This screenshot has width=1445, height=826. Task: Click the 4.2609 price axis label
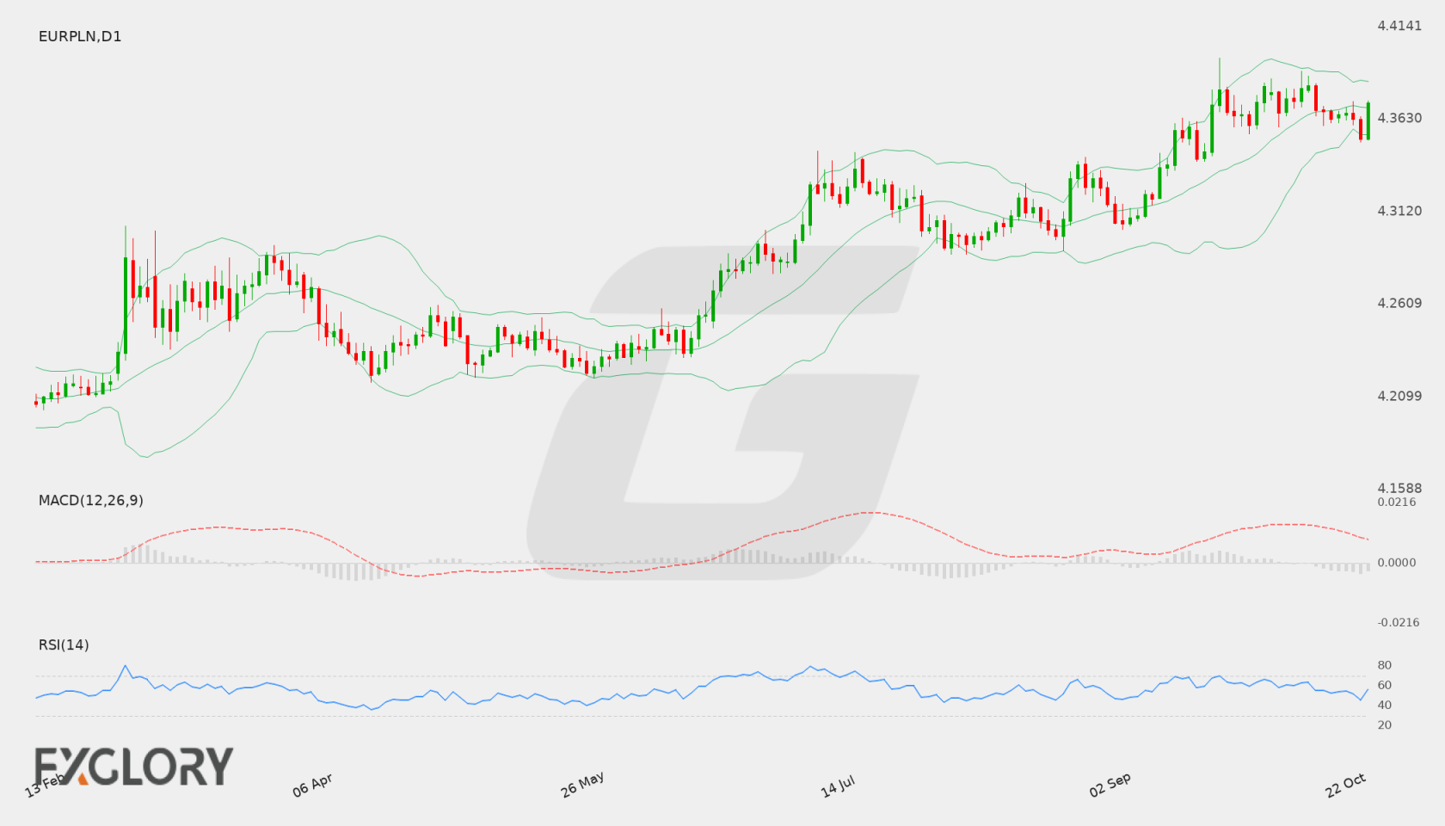[1399, 303]
